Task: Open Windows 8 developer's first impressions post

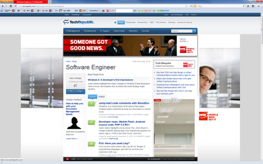Action: (110, 80)
